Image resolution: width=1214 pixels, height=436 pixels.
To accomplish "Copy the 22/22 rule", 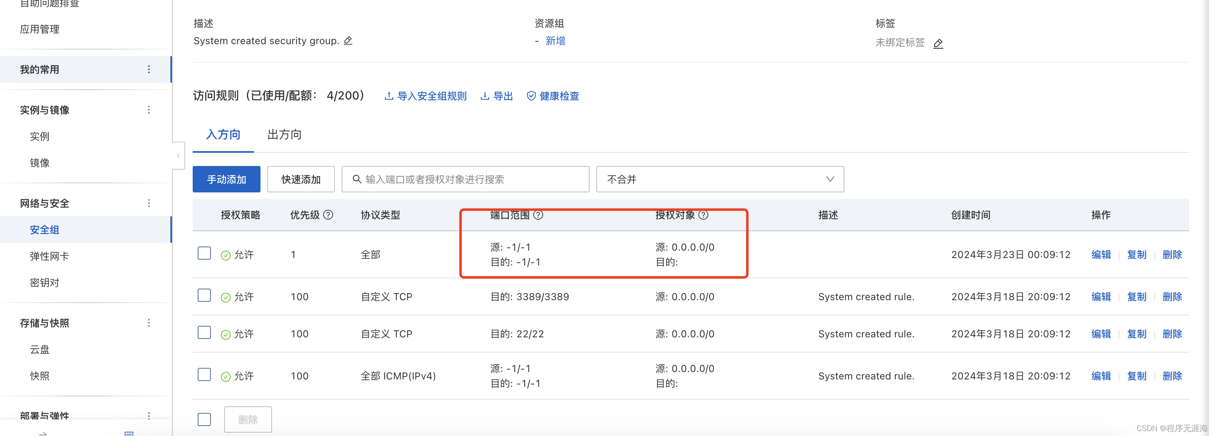I will (1136, 334).
